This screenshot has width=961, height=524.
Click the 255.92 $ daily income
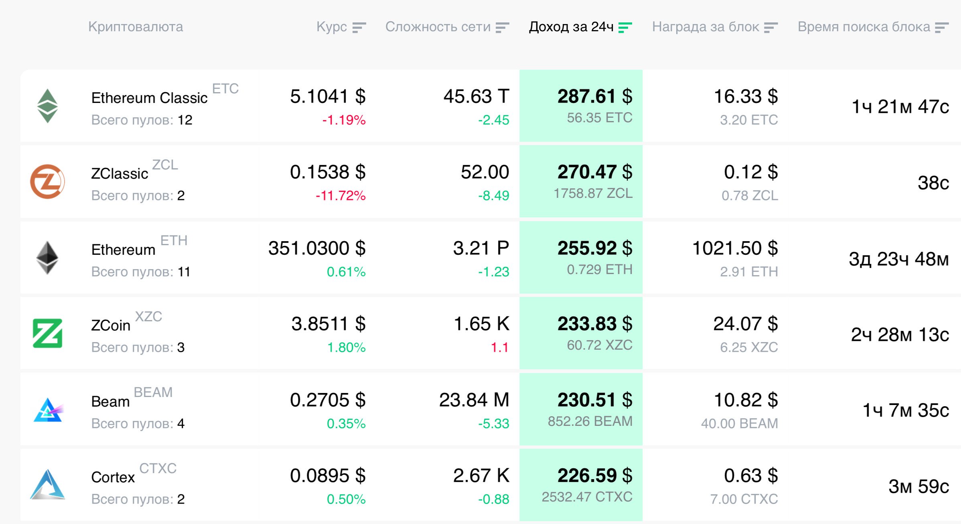pyautogui.click(x=595, y=248)
